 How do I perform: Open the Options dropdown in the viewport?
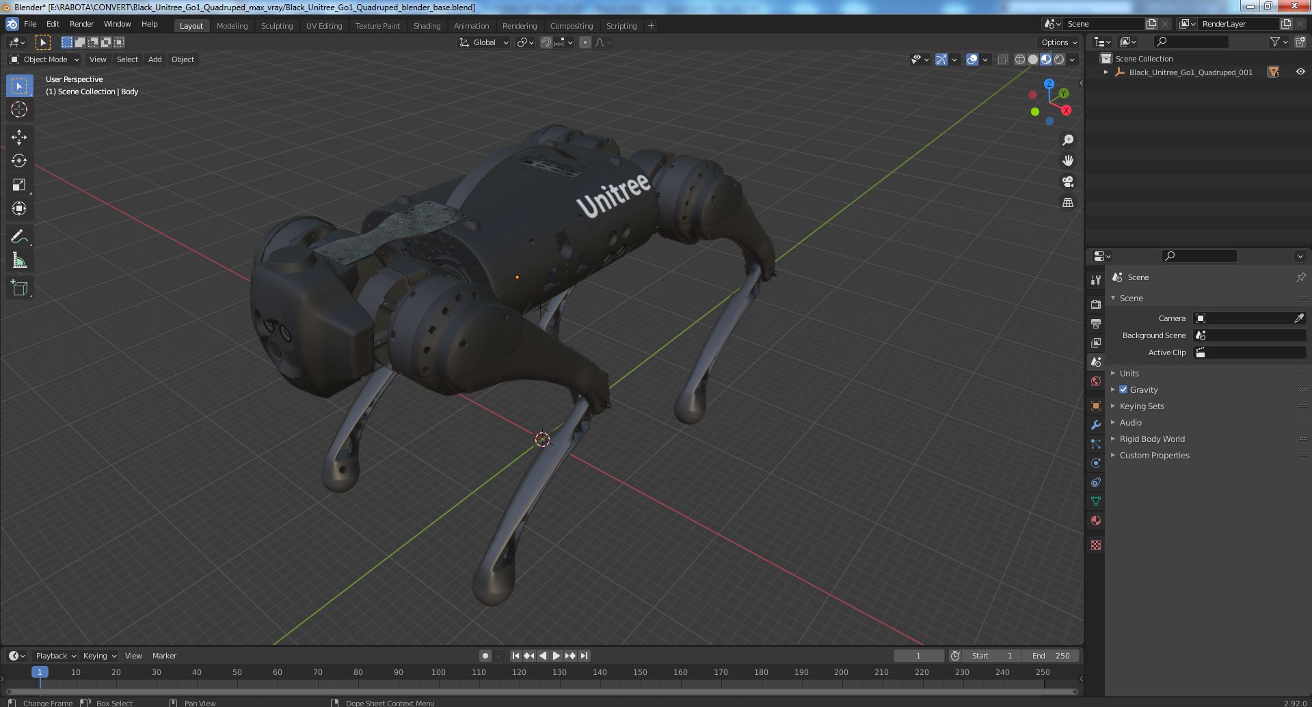point(1059,42)
